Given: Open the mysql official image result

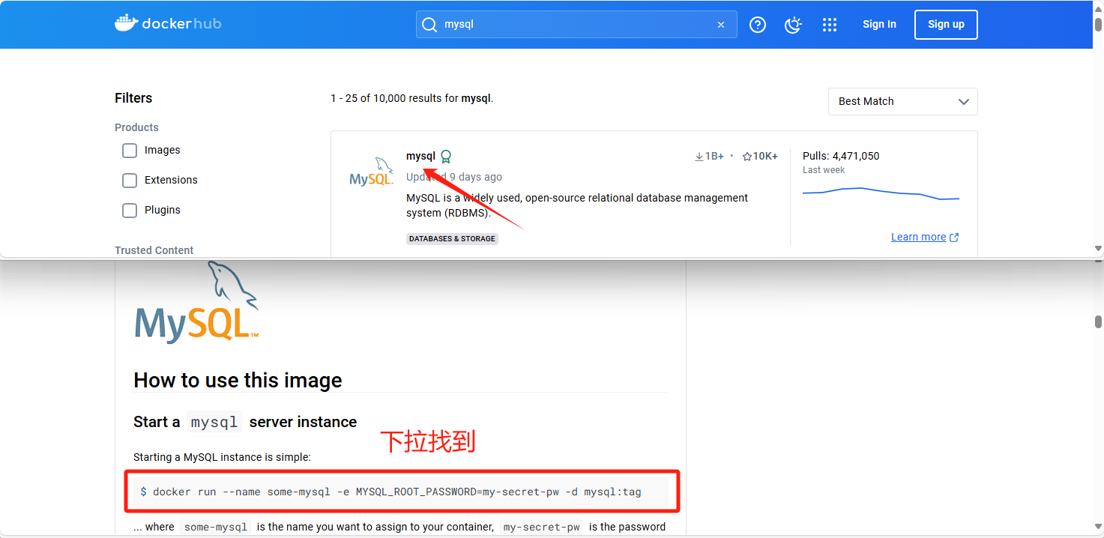Looking at the screenshot, I should (420, 156).
